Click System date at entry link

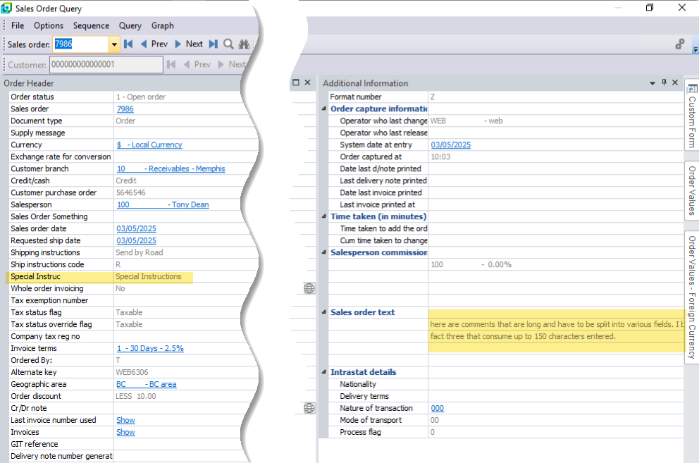(451, 145)
